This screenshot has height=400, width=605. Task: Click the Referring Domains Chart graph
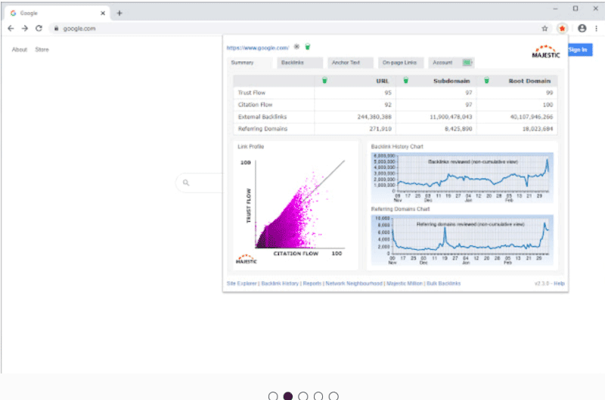coord(462,240)
